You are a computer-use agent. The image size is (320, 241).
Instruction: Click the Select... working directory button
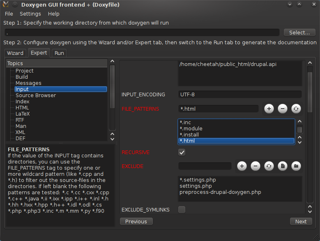click(299, 32)
